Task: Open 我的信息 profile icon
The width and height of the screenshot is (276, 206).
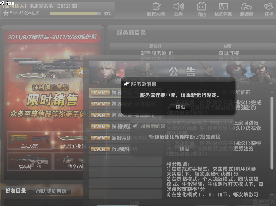Action: [x=223, y=9]
